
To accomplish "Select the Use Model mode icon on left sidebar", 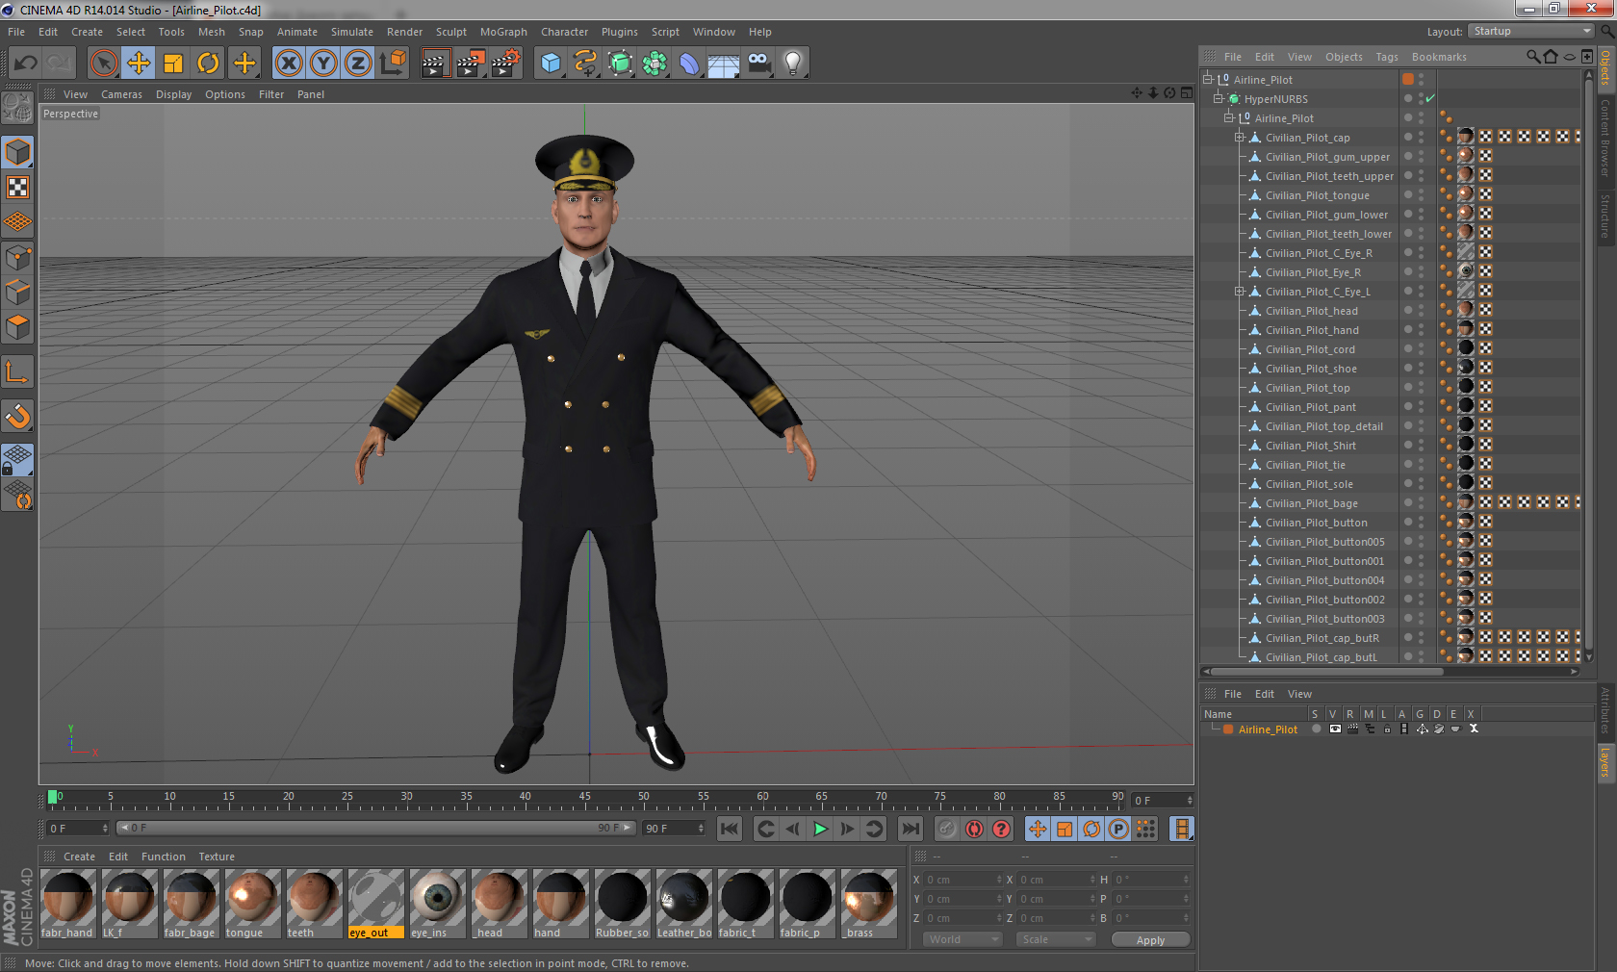I will (x=17, y=153).
